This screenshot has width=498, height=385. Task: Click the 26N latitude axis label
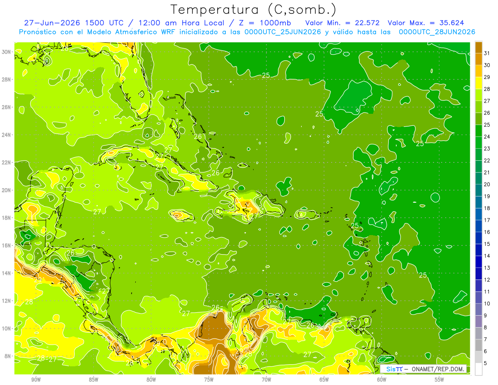[7, 107]
